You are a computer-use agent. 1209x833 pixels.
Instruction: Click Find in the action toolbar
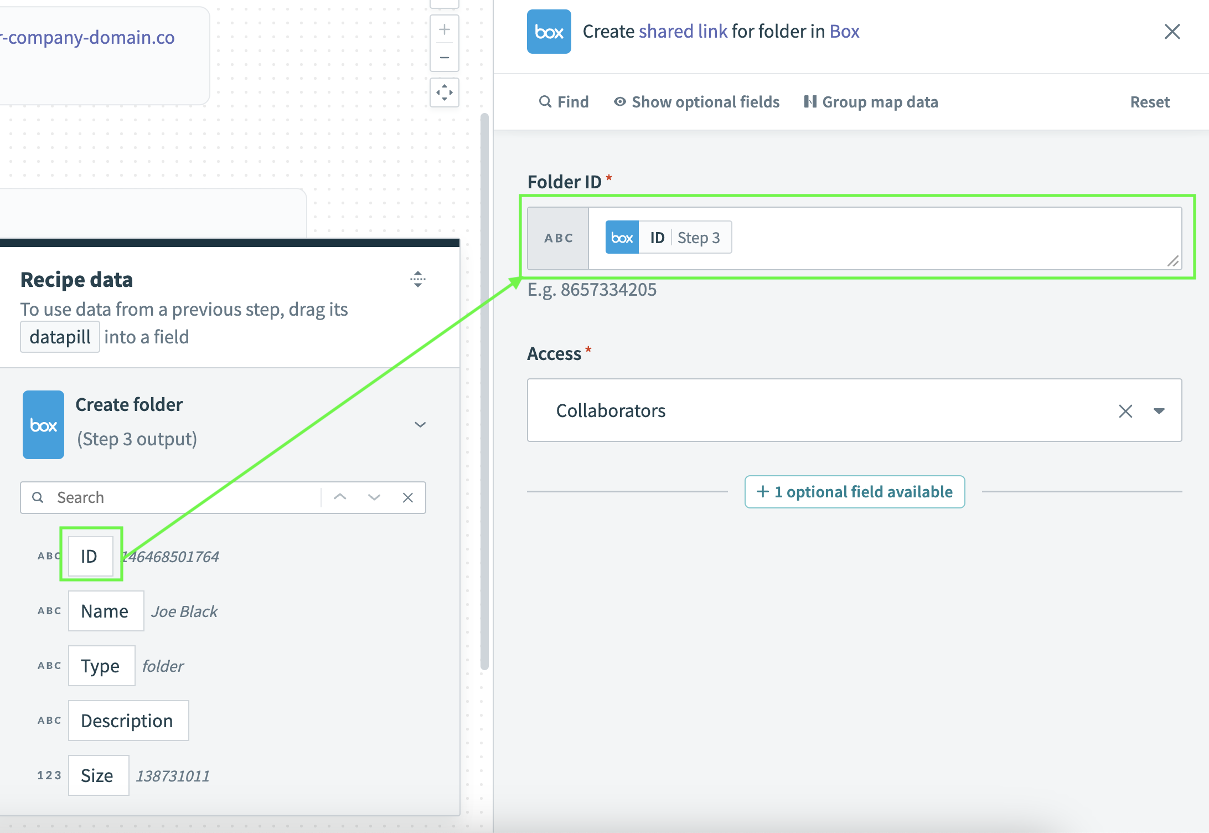click(x=564, y=102)
